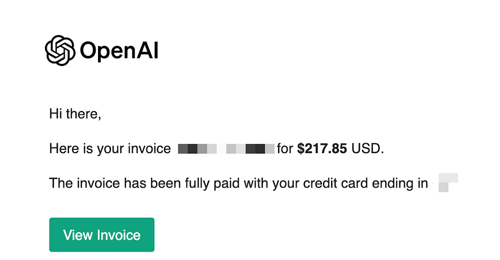500x260 pixels.
Task: Select the bold $217.85 amount
Action: click(x=321, y=149)
